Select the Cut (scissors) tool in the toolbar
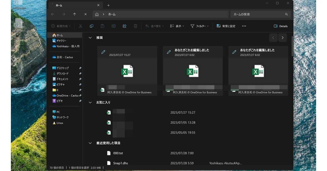The image size is (327, 171). click(x=80, y=26)
